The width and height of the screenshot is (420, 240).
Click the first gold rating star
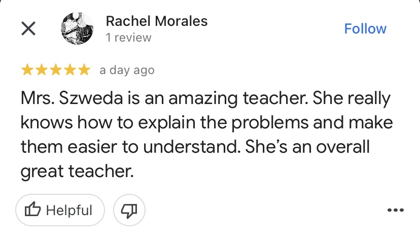(27, 70)
